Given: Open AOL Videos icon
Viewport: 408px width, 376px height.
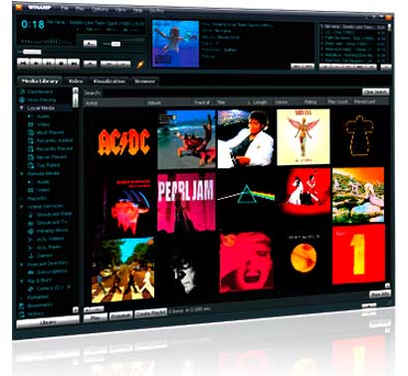Looking at the screenshot, I should tap(31, 239).
